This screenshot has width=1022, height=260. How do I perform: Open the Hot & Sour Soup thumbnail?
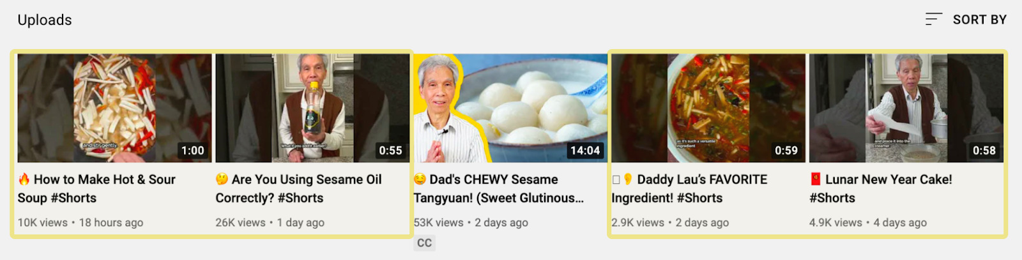click(114, 108)
